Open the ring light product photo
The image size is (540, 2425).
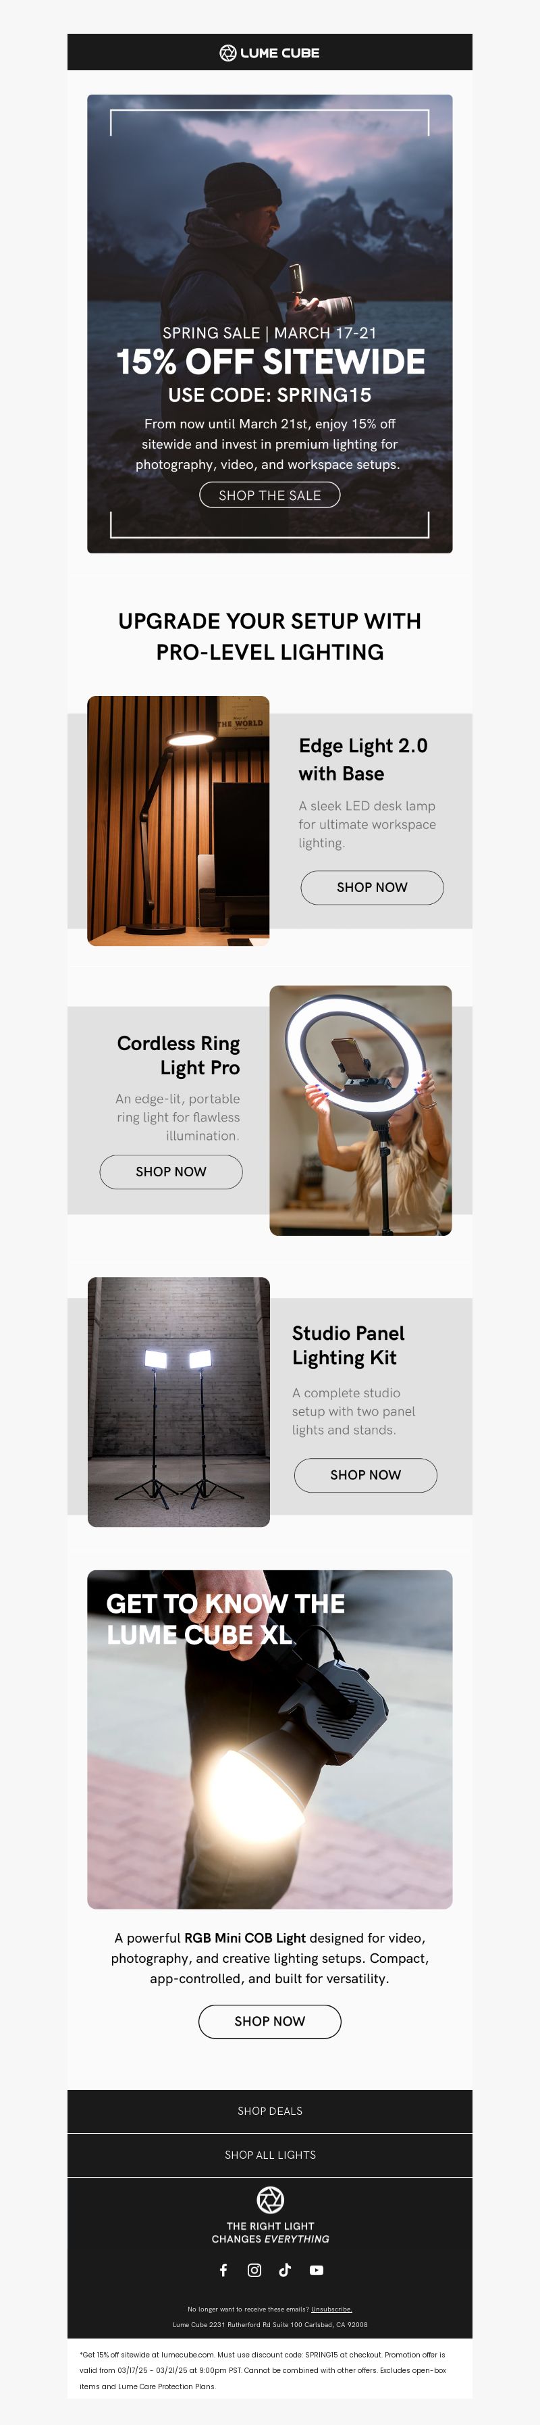coord(360,1110)
